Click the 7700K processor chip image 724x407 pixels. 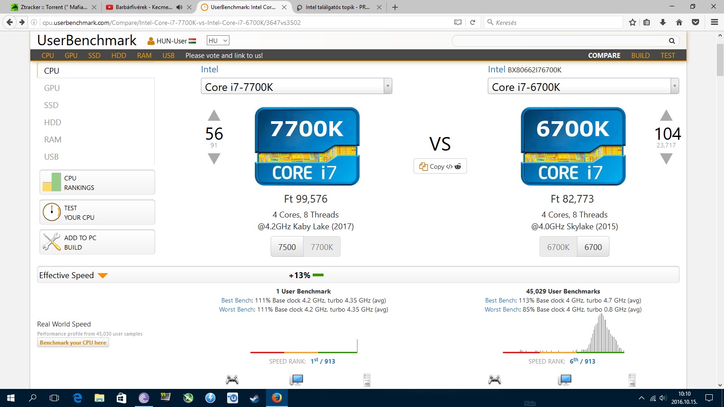(307, 146)
